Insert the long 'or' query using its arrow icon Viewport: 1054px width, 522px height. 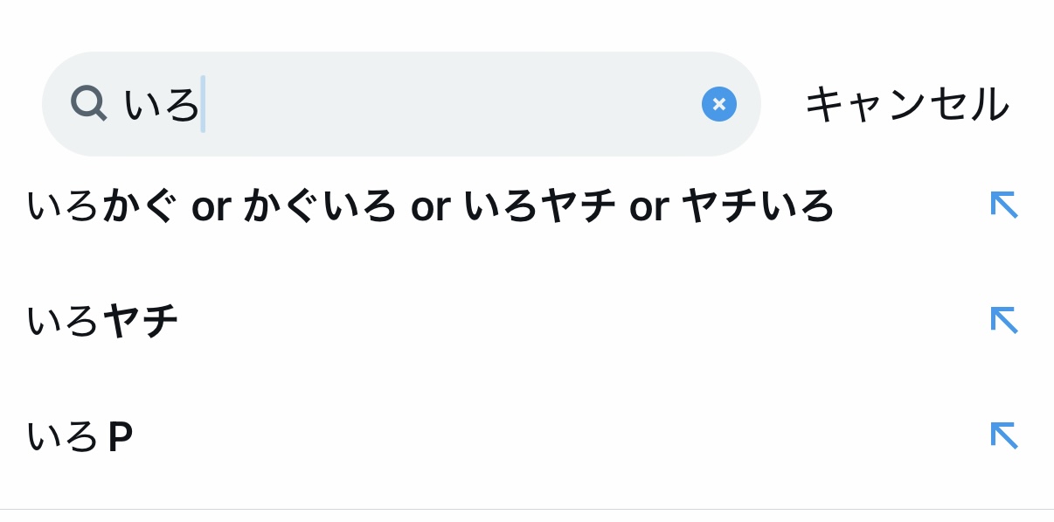(x=1003, y=205)
